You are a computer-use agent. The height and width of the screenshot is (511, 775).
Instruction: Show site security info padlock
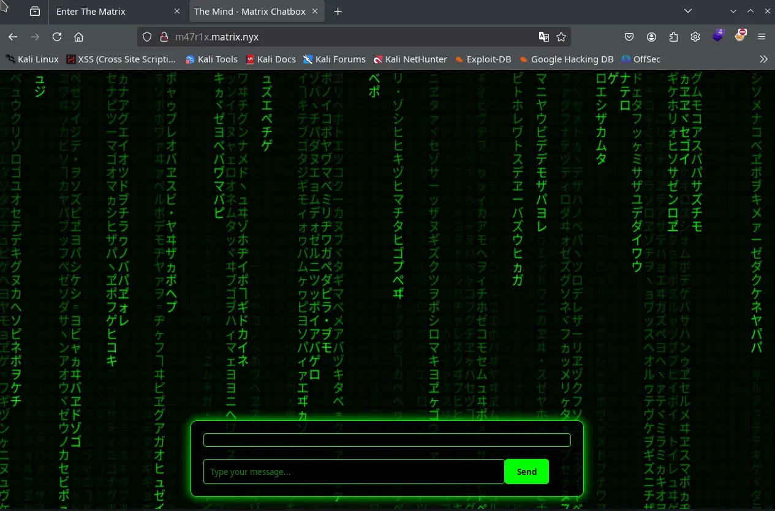tap(164, 37)
